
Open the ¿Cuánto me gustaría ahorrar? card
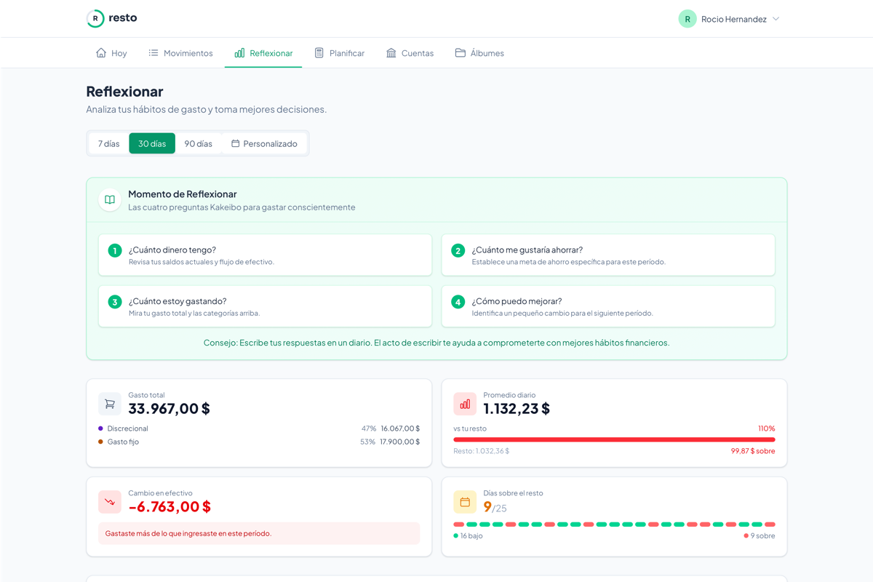tap(608, 255)
